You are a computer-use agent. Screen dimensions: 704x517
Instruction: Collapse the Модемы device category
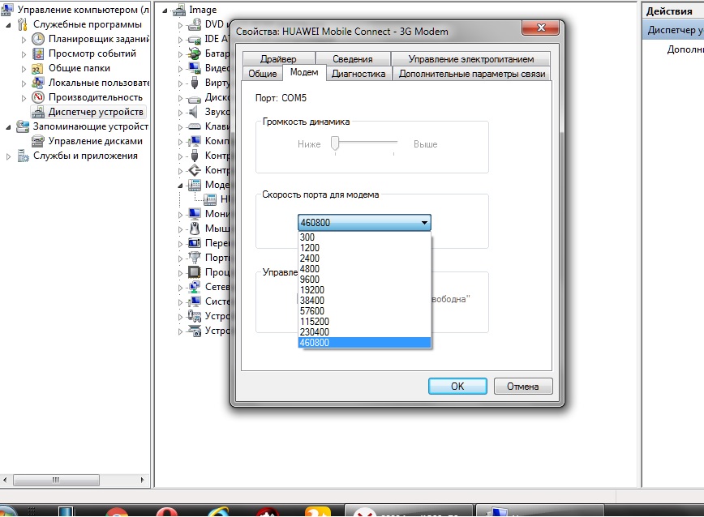[x=180, y=186]
